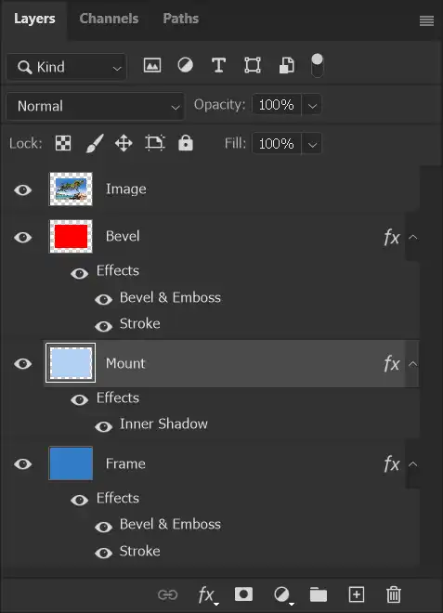Create a new layer
This screenshot has height=613, width=443.
point(357,594)
